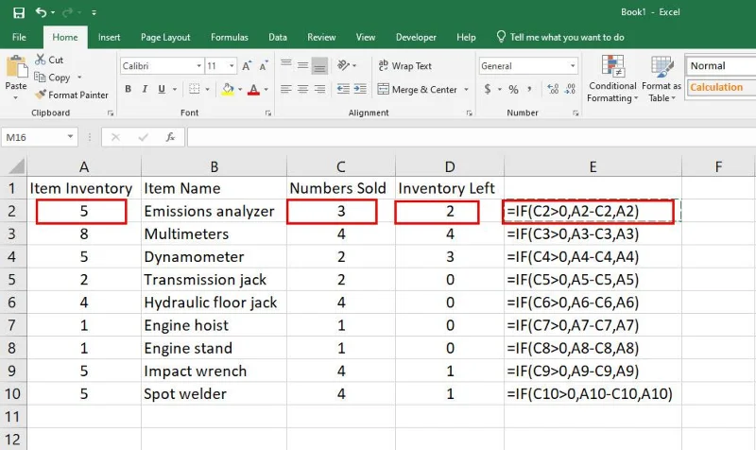
Task: Open the Review ribbon tab
Action: point(321,37)
